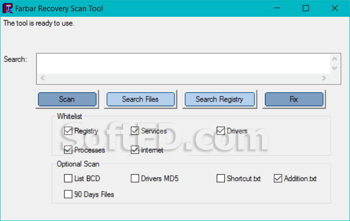Click the search box scroll up arrow
Screen dimensions: 350x221
[x=334, y=59]
